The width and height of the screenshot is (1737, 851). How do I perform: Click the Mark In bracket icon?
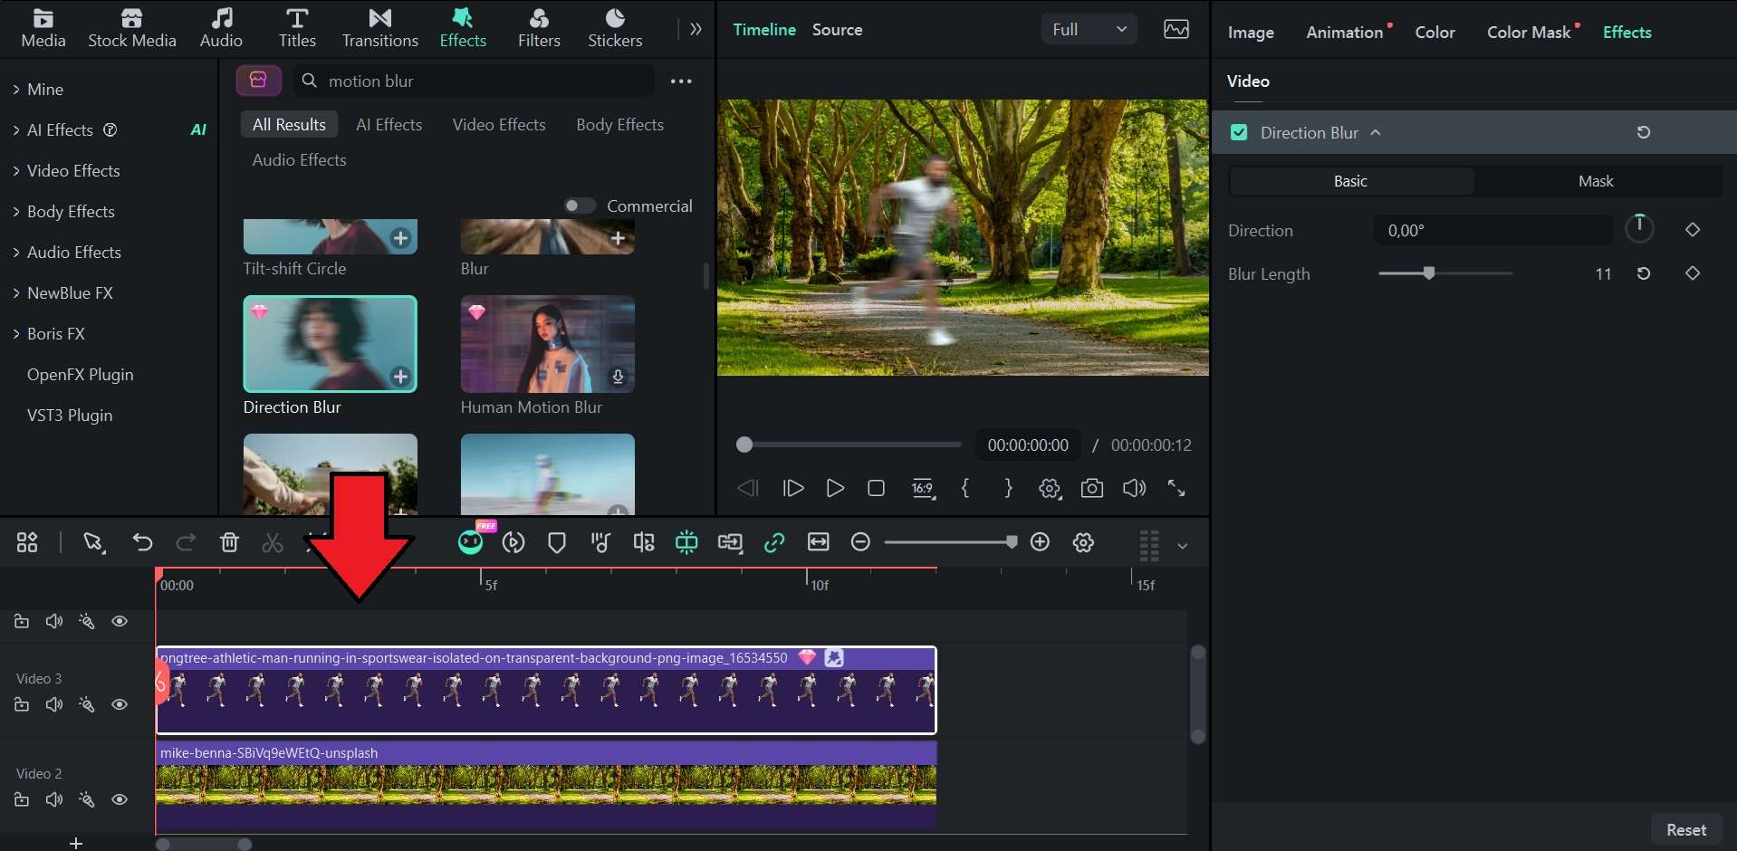(x=965, y=489)
